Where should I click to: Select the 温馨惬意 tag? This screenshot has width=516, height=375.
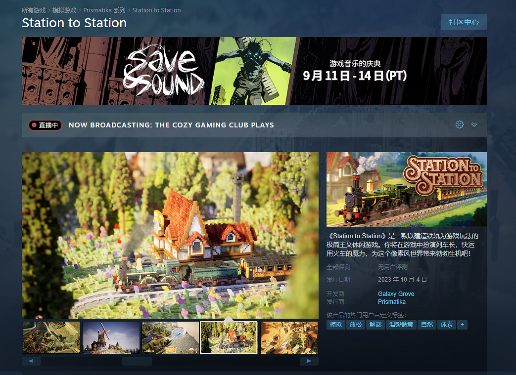(x=401, y=325)
